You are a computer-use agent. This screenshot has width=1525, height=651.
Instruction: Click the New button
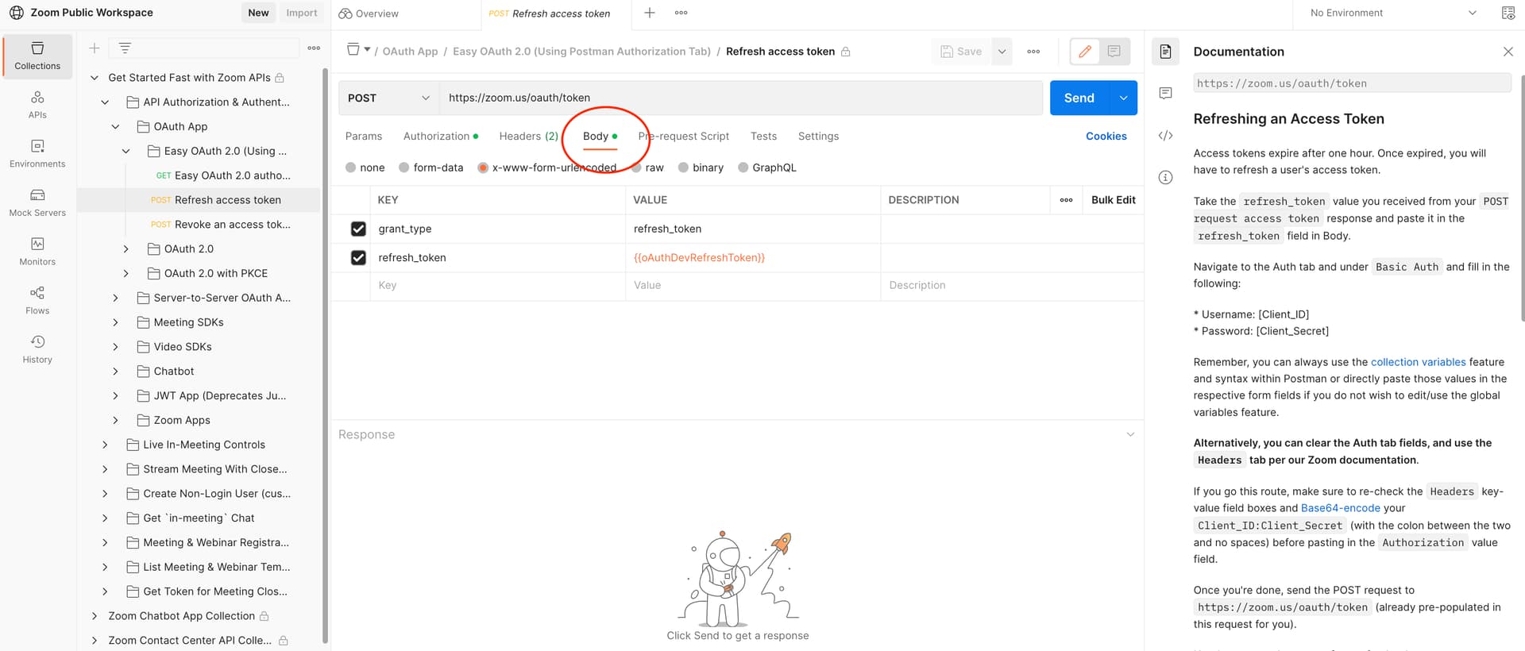258,13
